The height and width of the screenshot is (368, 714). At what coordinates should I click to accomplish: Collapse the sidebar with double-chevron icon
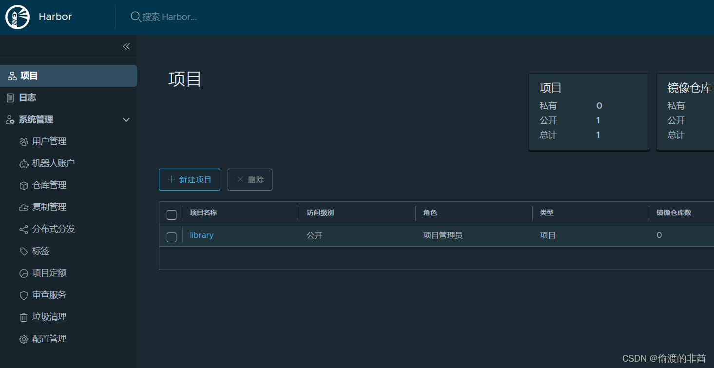click(126, 46)
